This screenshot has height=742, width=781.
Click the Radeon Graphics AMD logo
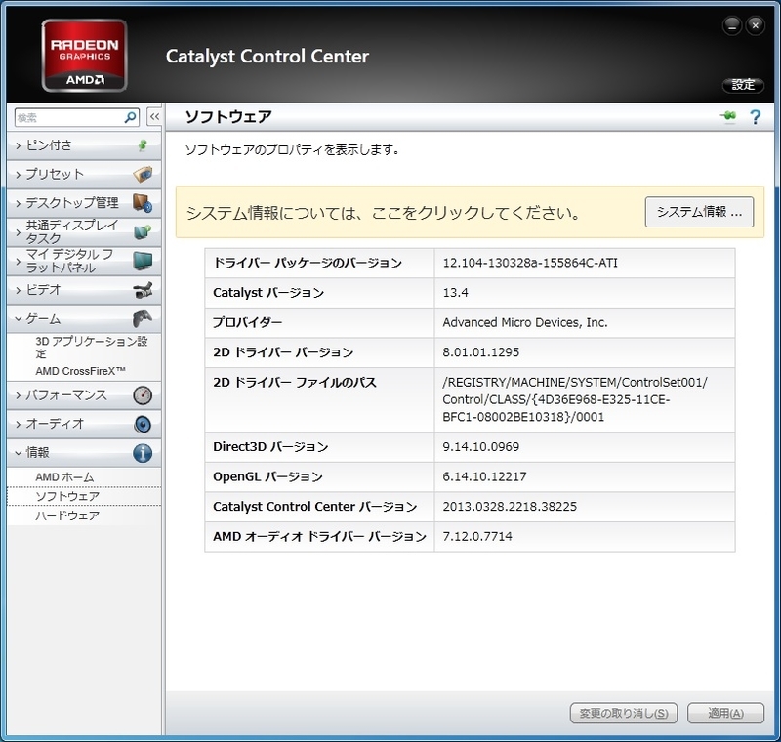point(84,56)
